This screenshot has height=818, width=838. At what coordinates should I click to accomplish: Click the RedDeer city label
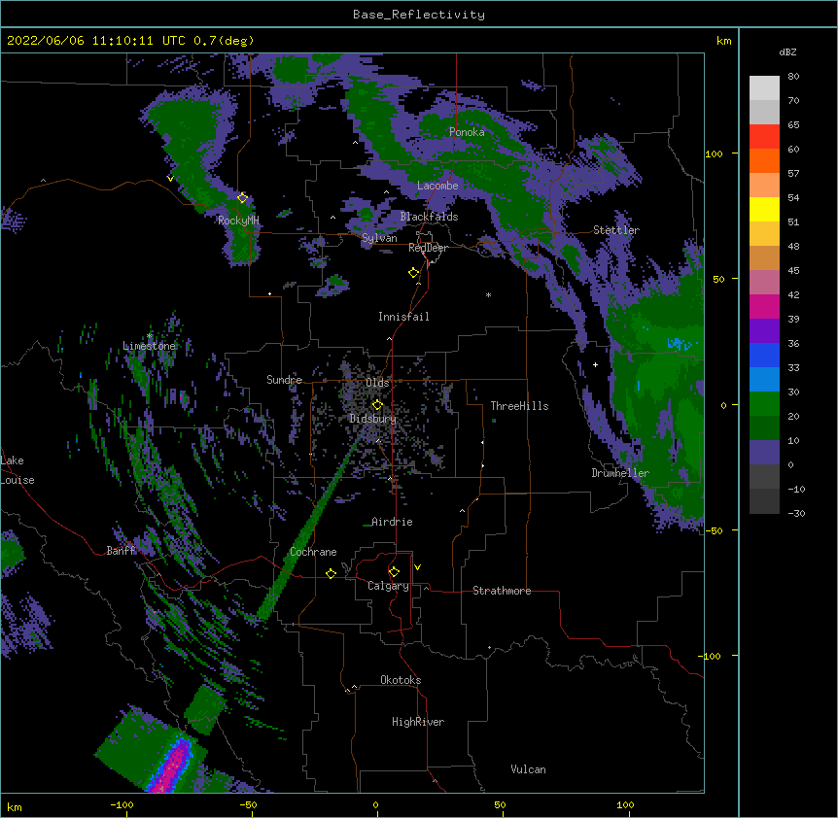click(428, 248)
